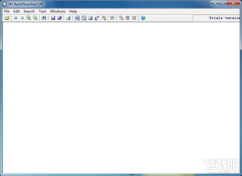The width and height of the screenshot is (242, 176).
Task: Click the lightning flowchart generate icon
Action: 103,18
